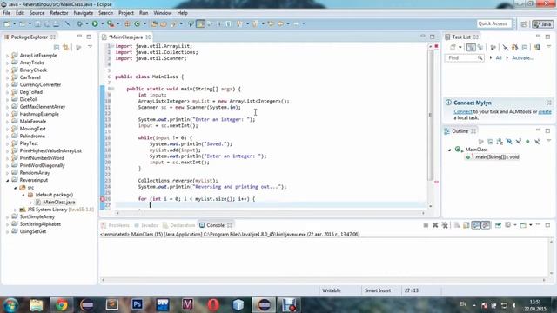Screen dimensions: 557x313
Task: Expand the ArrayListExample project
Action: [x=8, y=56]
